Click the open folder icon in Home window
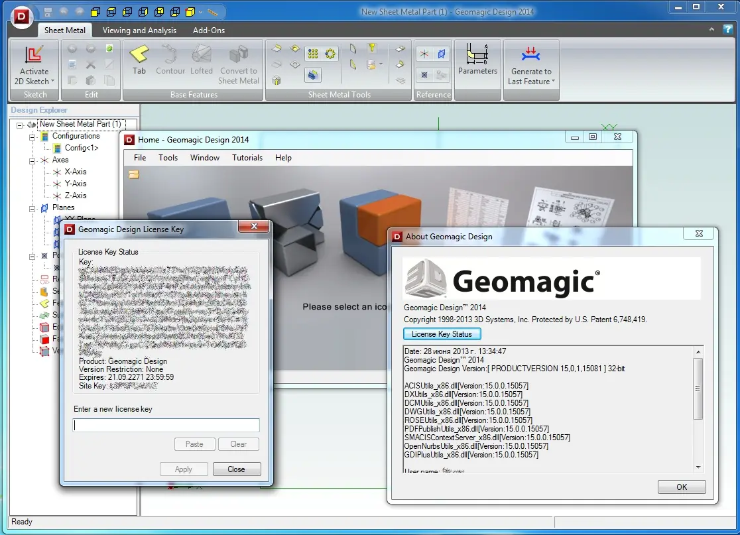Viewport: 740px width, 535px height. 134,174
